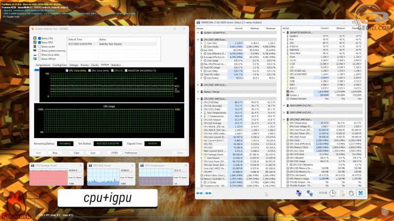Switch to the Cooling Fans tab
The height and width of the screenshot is (221, 394).
(x=60, y=65)
